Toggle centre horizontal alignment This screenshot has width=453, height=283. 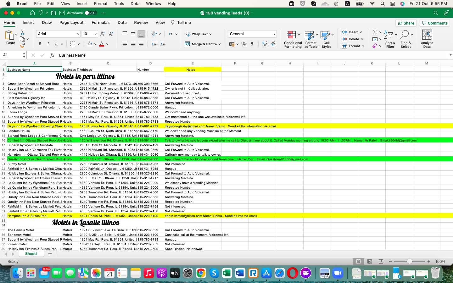[133, 44]
